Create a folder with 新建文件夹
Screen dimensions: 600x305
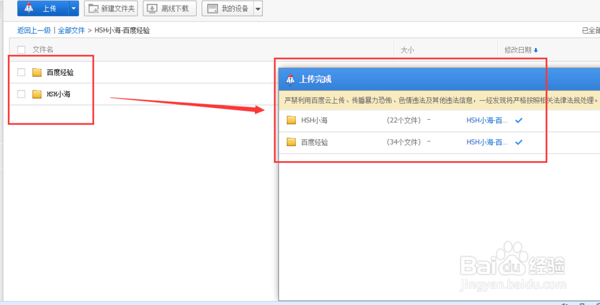pyautogui.click(x=111, y=8)
